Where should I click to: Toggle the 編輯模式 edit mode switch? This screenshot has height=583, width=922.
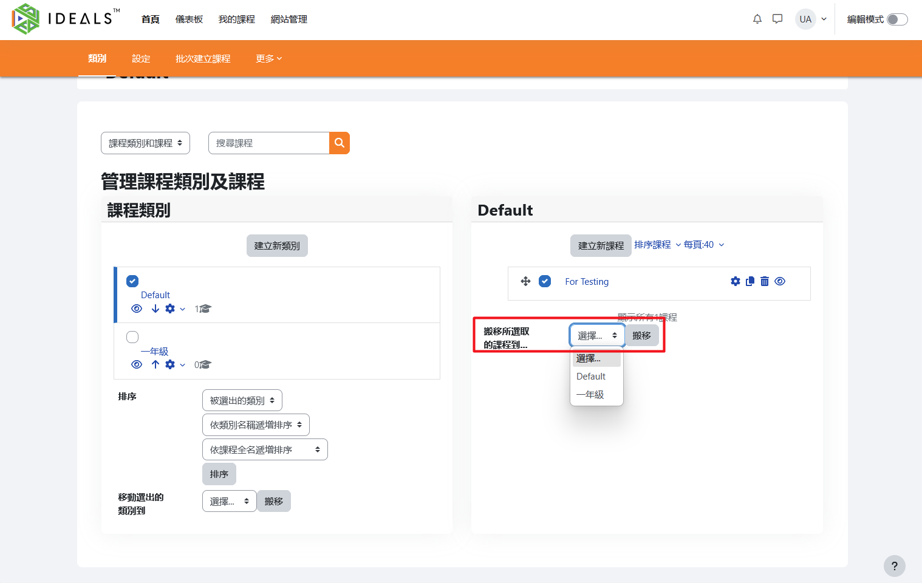click(896, 19)
